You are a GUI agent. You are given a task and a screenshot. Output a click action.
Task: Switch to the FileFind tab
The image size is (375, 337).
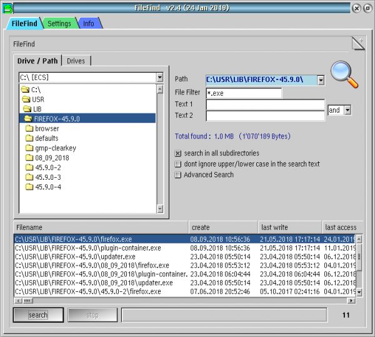click(24, 23)
